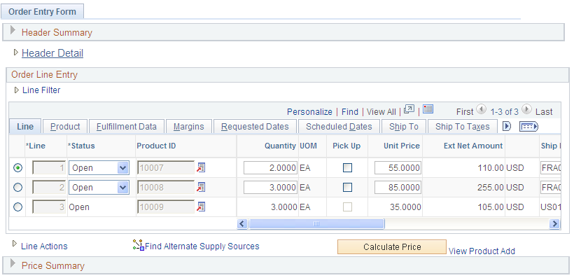The height and width of the screenshot is (278, 574).
Task: Check the Pick Up box for line 1
Action: point(347,168)
